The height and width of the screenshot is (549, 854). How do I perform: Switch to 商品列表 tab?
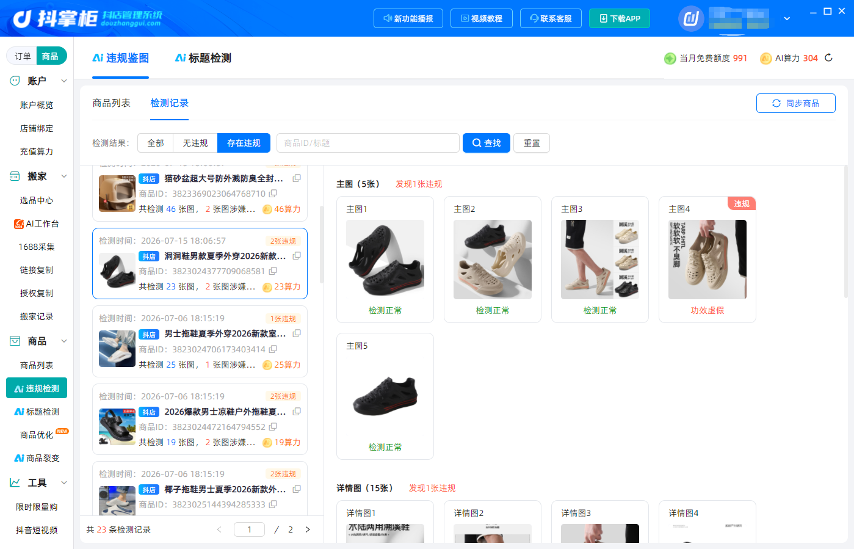tap(111, 103)
